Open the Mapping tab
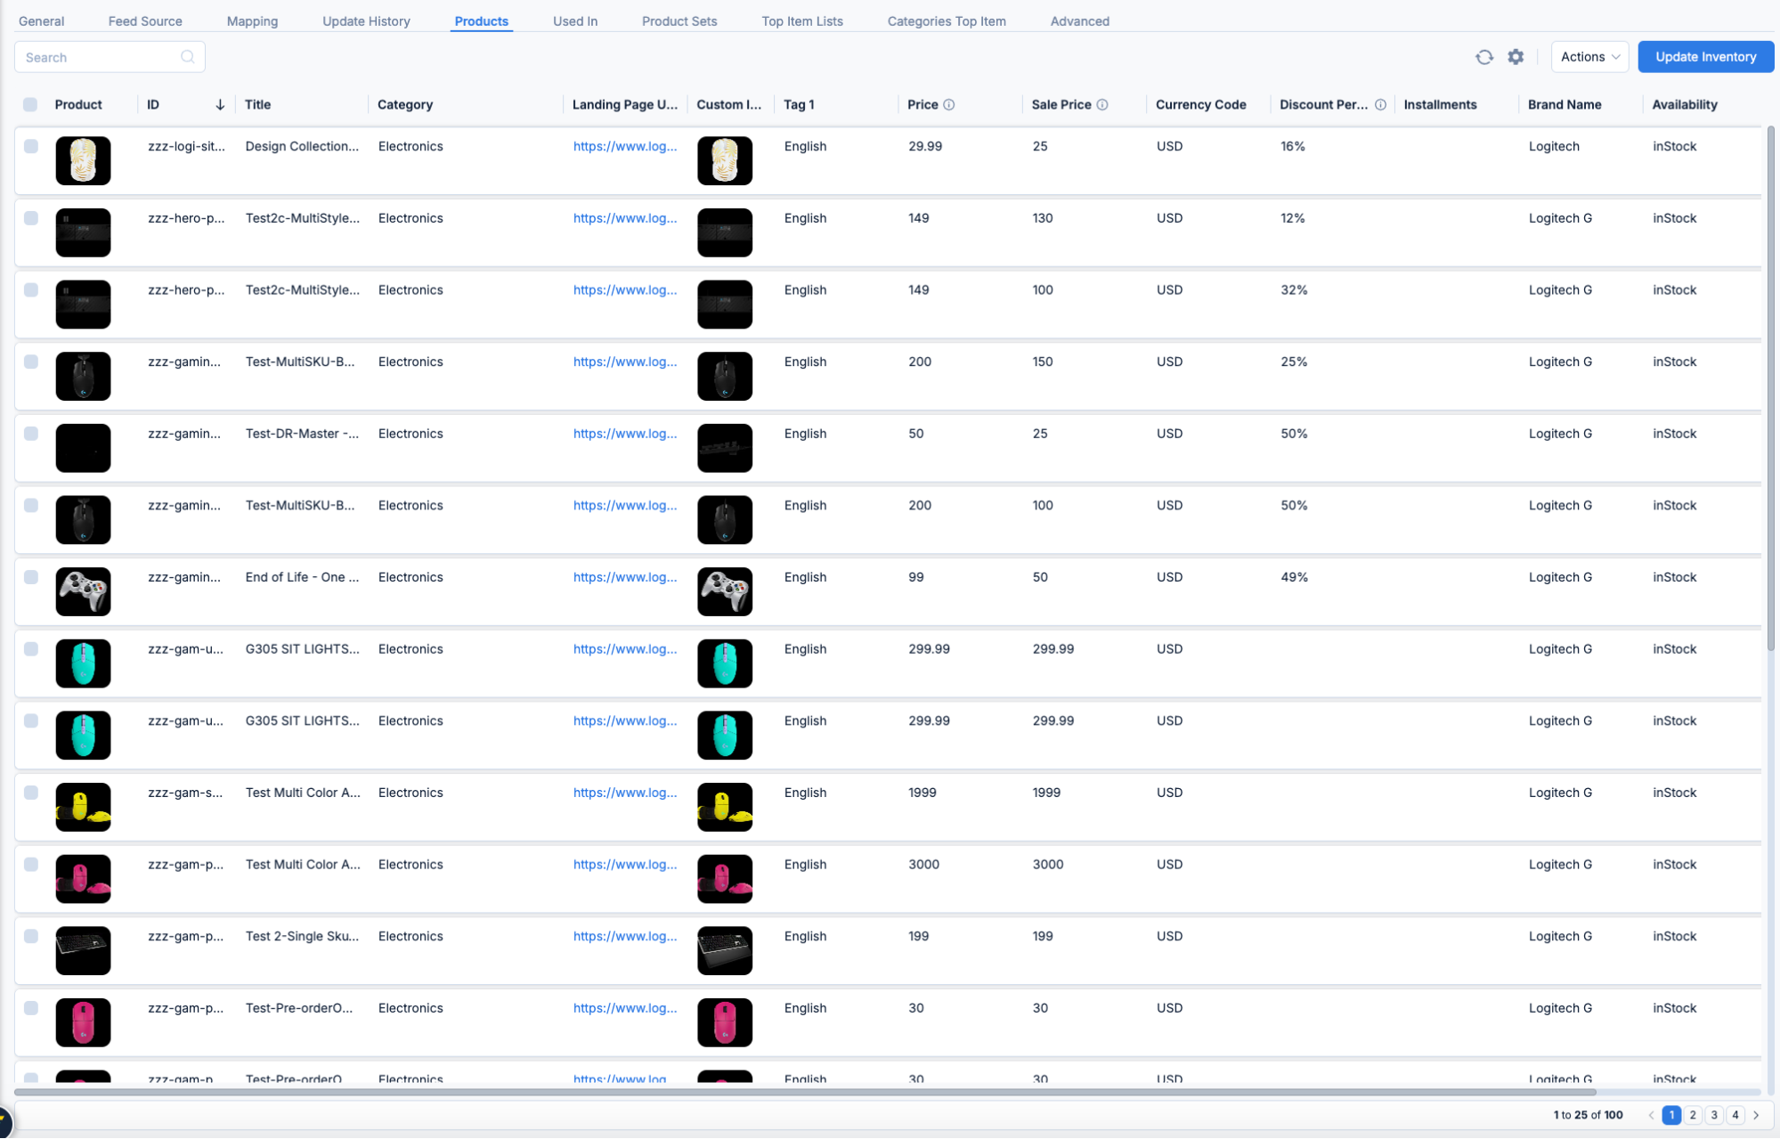Image resolution: width=1780 pixels, height=1139 pixels. pyautogui.click(x=252, y=21)
